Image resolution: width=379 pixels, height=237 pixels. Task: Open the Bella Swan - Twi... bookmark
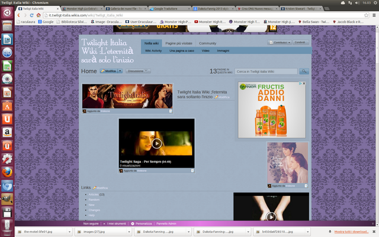click(x=314, y=22)
